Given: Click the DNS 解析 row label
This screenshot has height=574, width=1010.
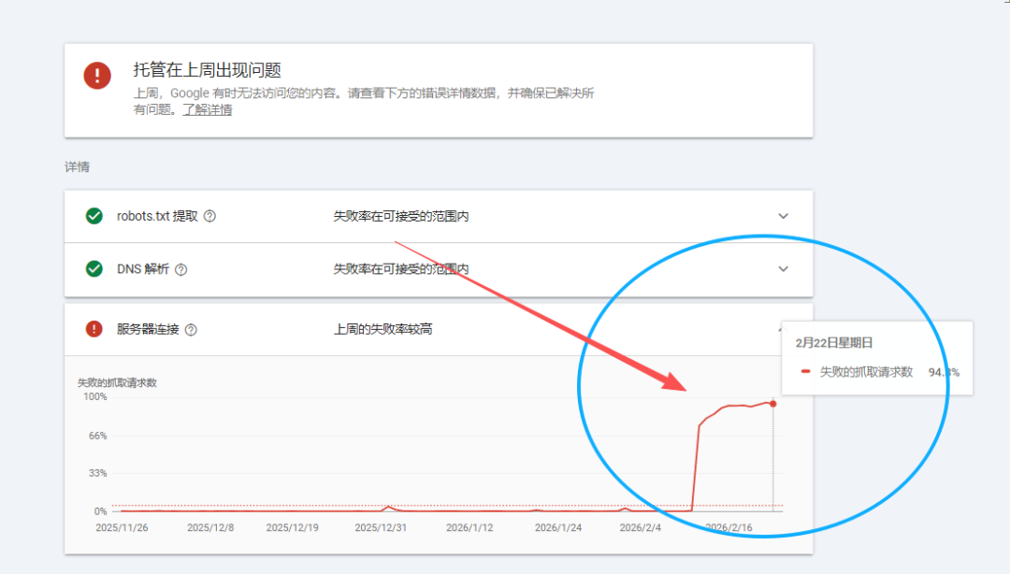Looking at the screenshot, I should (x=143, y=269).
